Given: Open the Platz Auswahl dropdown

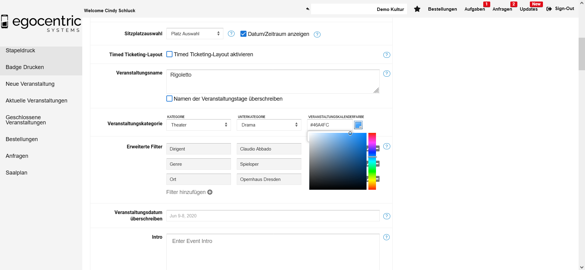Looking at the screenshot, I should coord(195,34).
